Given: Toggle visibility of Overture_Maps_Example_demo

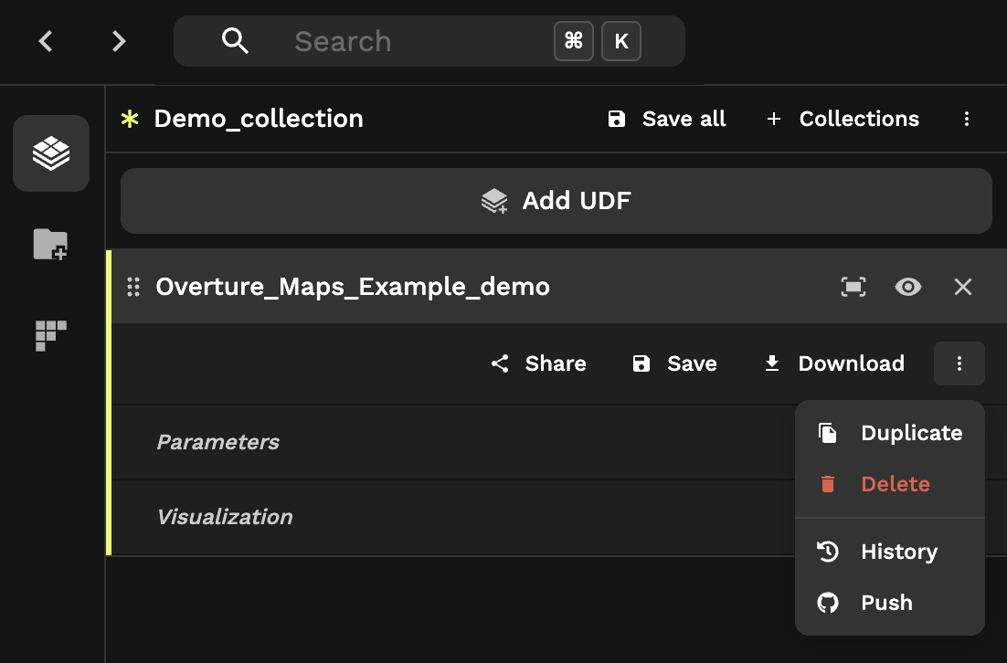Looking at the screenshot, I should (908, 287).
